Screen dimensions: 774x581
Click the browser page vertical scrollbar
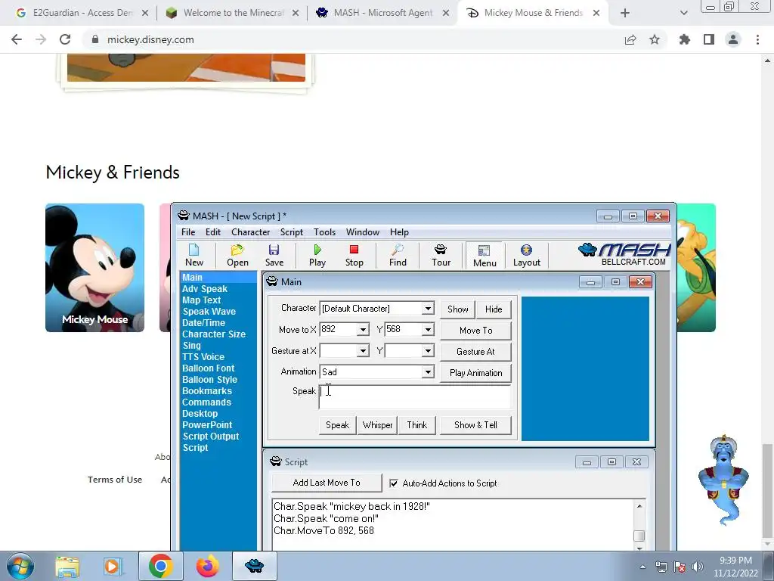point(767,490)
